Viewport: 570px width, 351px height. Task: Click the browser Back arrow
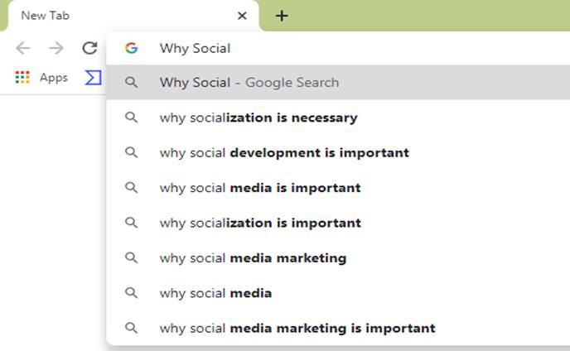tap(23, 48)
